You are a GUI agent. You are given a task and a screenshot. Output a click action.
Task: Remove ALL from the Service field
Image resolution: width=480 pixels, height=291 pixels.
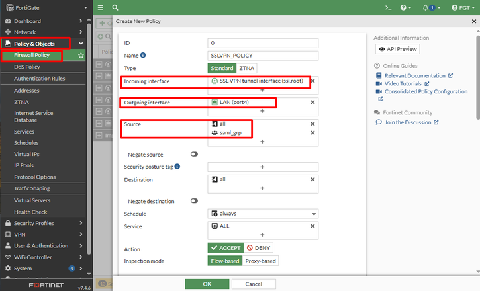point(312,226)
